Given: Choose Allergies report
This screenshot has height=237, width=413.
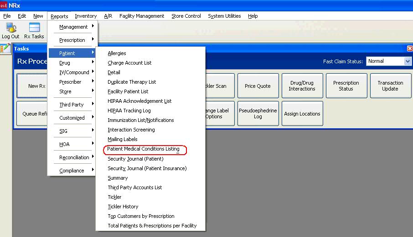Looking at the screenshot, I should (x=150, y=53).
